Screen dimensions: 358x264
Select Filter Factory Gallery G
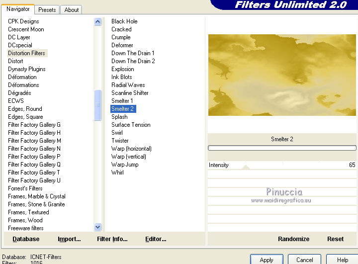34,125
